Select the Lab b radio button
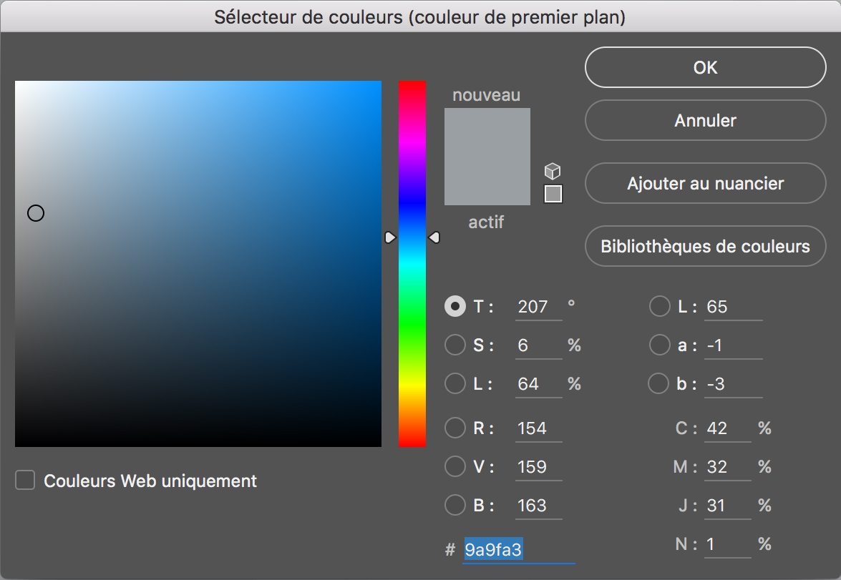Viewport: 841px width, 580px height. 658,384
